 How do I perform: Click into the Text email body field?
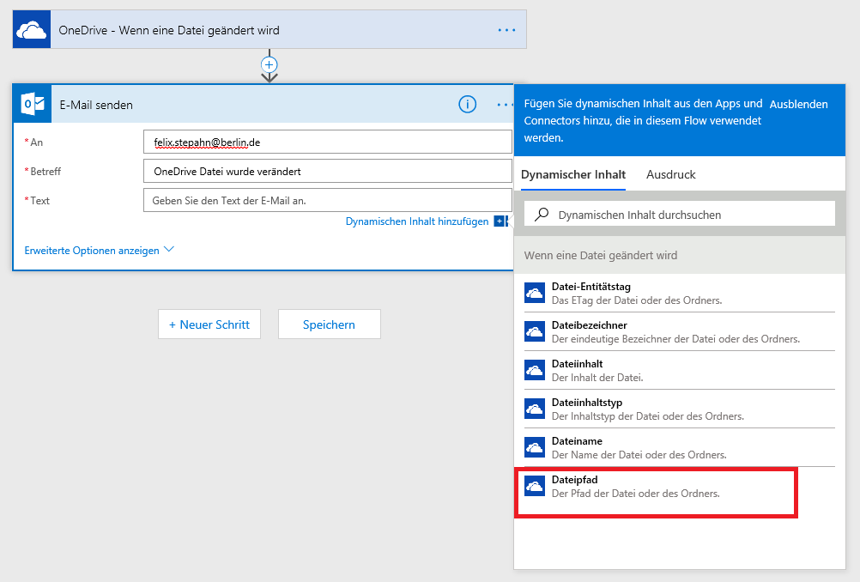pyautogui.click(x=327, y=201)
